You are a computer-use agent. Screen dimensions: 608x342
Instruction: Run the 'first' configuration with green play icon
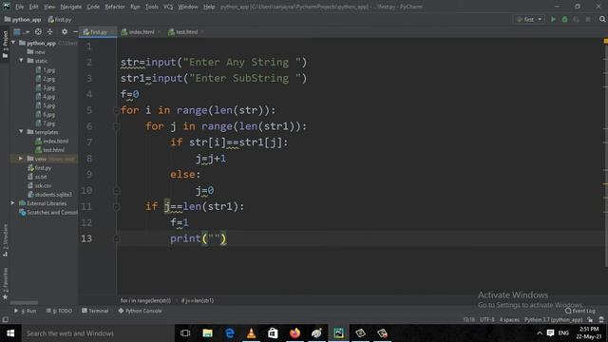(x=553, y=19)
